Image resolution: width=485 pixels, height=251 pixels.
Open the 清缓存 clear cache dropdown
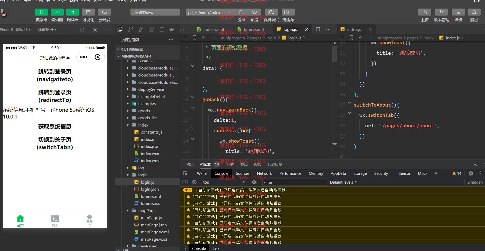[x=288, y=12]
